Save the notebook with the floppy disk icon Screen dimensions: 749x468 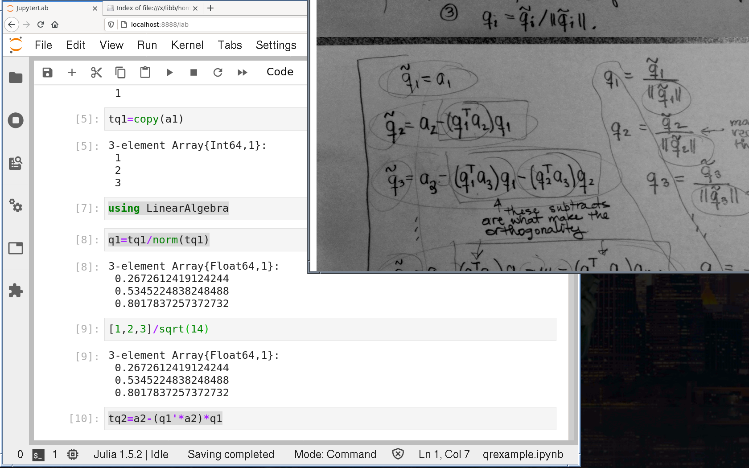point(47,72)
